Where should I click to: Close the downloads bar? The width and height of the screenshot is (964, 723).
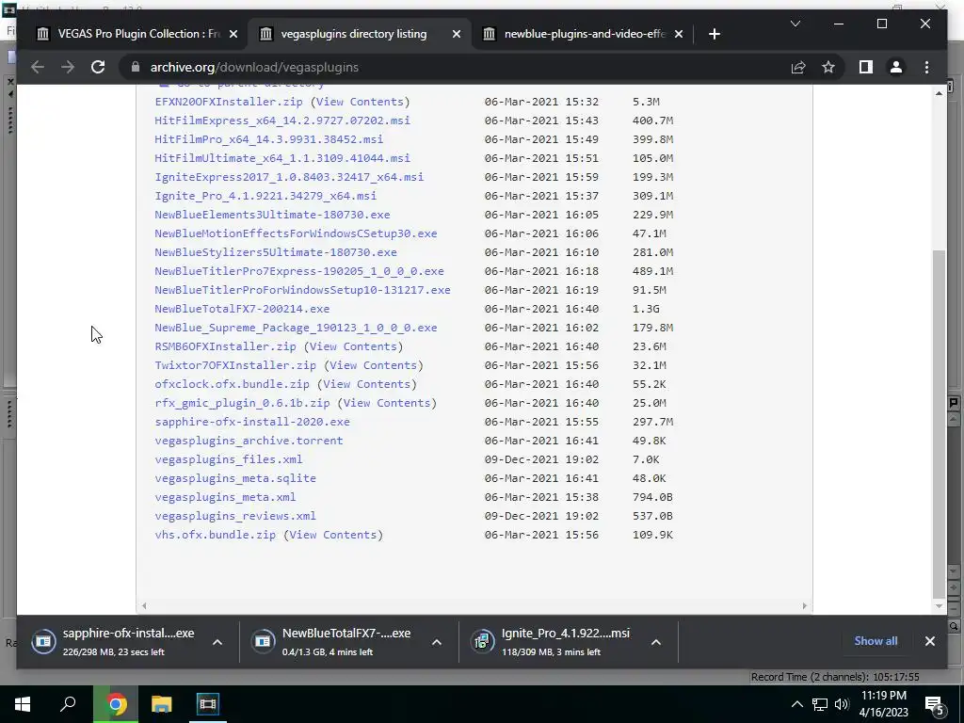(x=929, y=641)
